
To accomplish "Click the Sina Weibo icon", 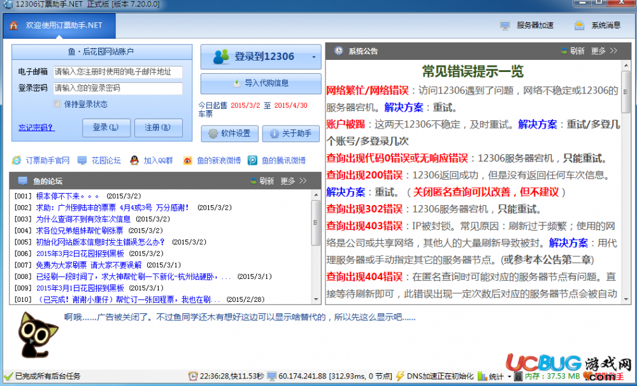I will tap(187, 161).
